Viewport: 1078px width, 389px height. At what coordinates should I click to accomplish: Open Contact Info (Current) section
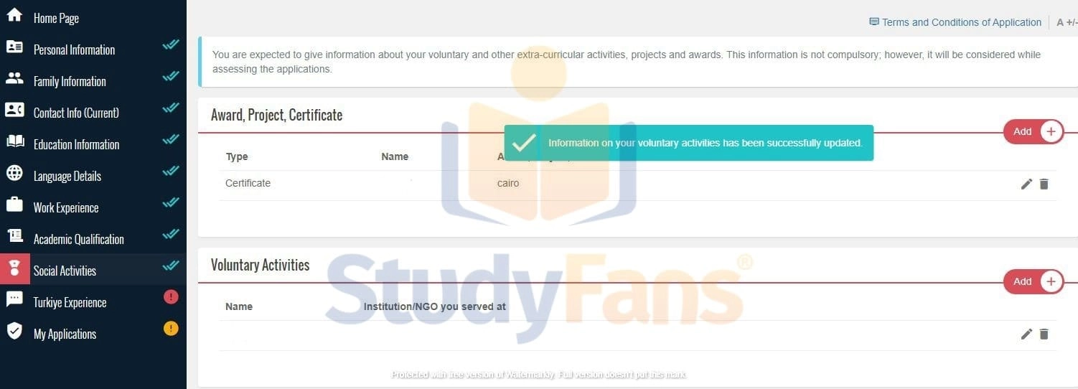pos(76,113)
